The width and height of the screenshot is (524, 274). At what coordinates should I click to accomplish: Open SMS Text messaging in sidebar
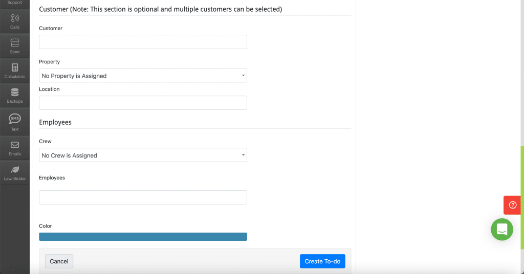click(x=15, y=122)
